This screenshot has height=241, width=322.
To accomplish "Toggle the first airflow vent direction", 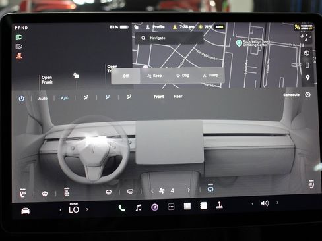I will coord(86,97).
